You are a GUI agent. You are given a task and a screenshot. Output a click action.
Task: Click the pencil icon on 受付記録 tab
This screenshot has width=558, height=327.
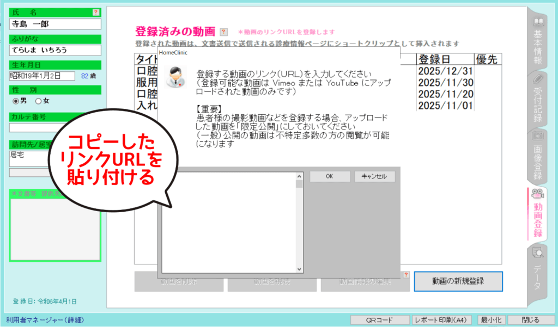coord(538,79)
